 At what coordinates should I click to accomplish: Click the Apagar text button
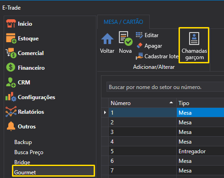[x=153, y=46]
